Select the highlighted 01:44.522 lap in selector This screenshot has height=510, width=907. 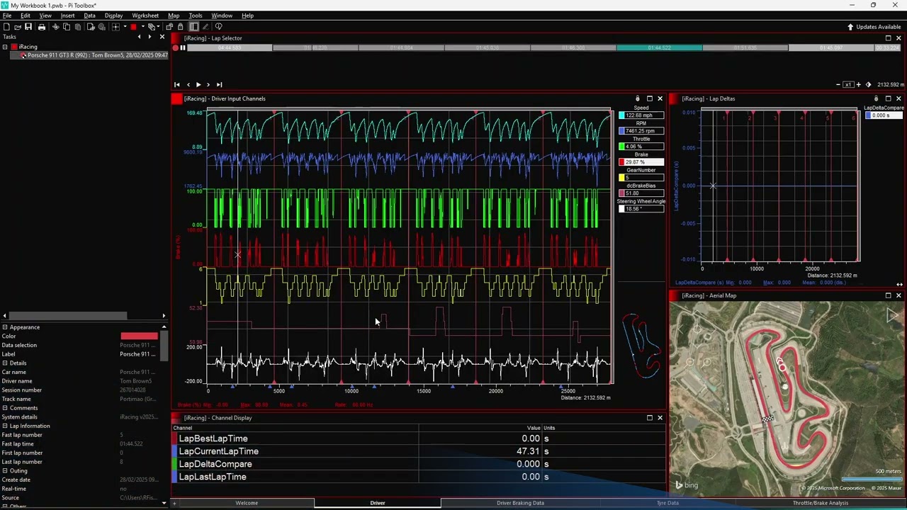pyautogui.click(x=659, y=48)
